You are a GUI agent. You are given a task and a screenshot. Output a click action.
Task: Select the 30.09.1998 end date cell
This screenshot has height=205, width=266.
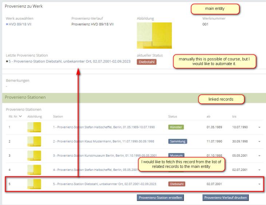(240, 141)
